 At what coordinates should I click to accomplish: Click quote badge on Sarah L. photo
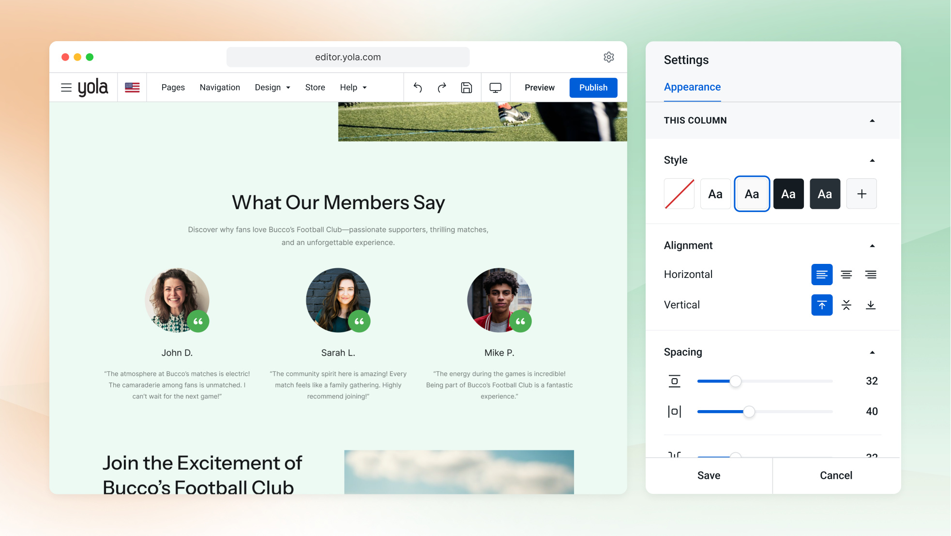(x=359, y=322)
